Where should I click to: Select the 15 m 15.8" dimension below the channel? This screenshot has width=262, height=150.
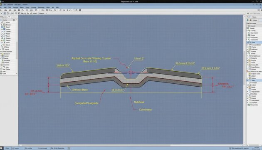coord(118,90)
